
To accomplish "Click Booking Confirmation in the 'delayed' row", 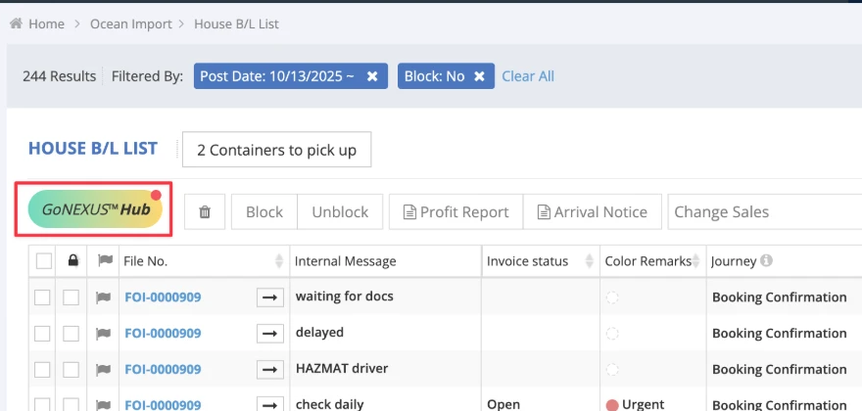I will point(779,334).
